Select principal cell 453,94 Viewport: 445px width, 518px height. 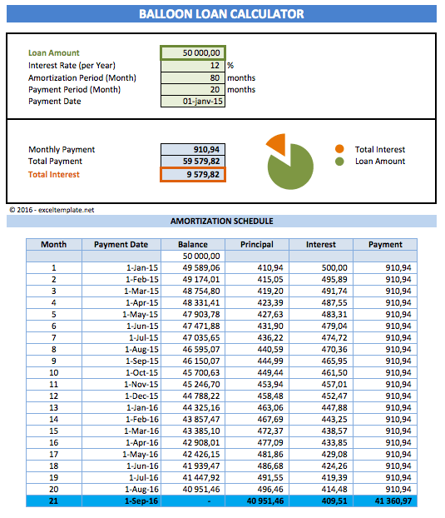[x=257, y=384]
